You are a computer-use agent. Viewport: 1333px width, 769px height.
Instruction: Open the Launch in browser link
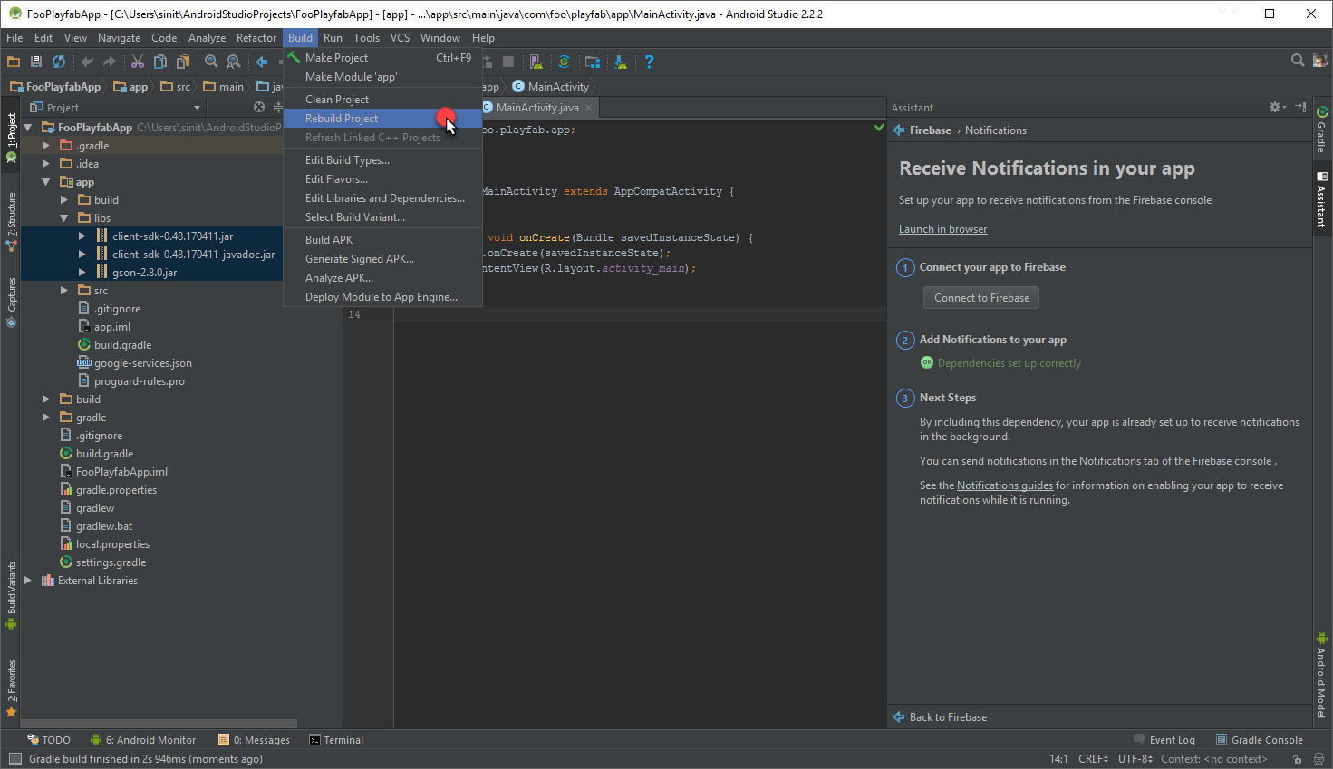[x=942, y=229]
